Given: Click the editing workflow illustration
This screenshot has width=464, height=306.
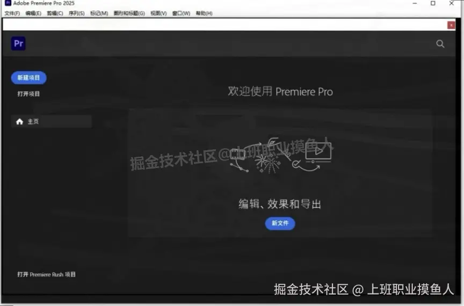Looking at the screenshot, I should (280, 155).
